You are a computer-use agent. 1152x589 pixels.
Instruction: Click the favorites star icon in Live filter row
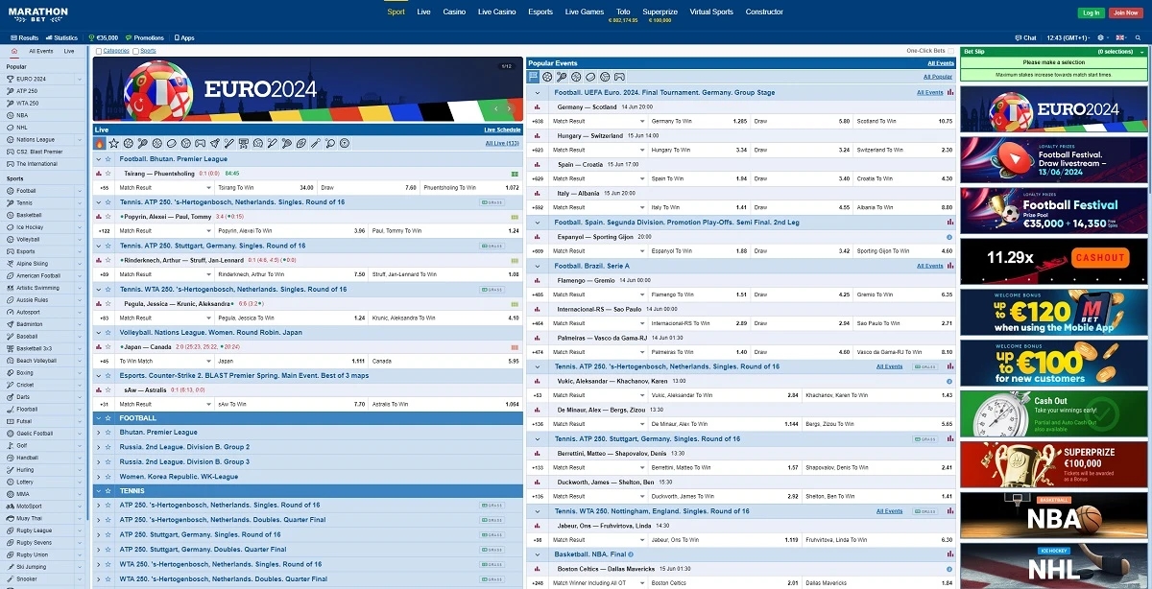[113, 143]
